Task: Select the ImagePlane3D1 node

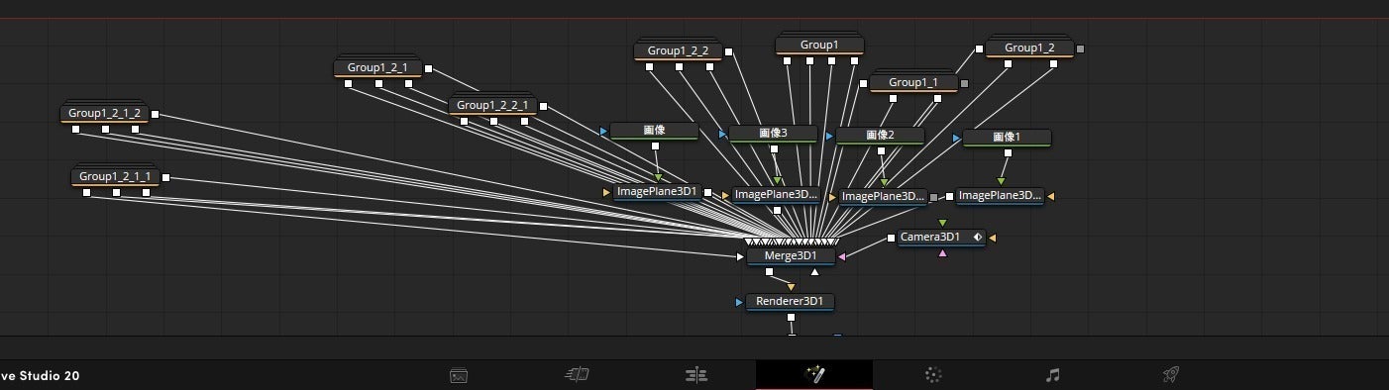Action: click(x=658, y=192)
